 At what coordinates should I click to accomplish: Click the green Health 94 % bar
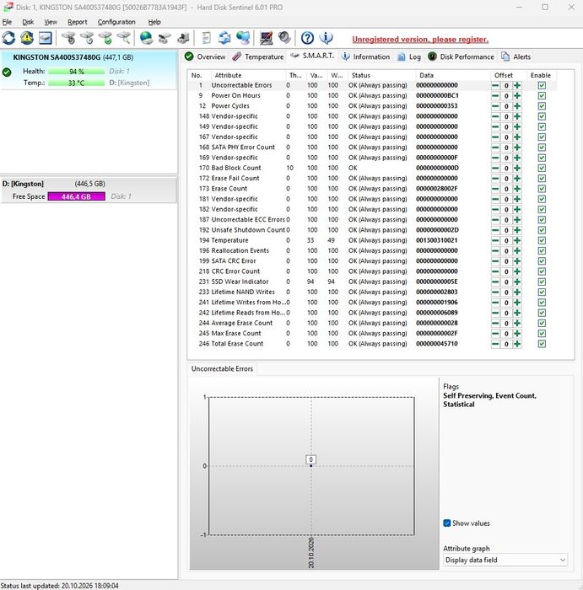[77, 72]
